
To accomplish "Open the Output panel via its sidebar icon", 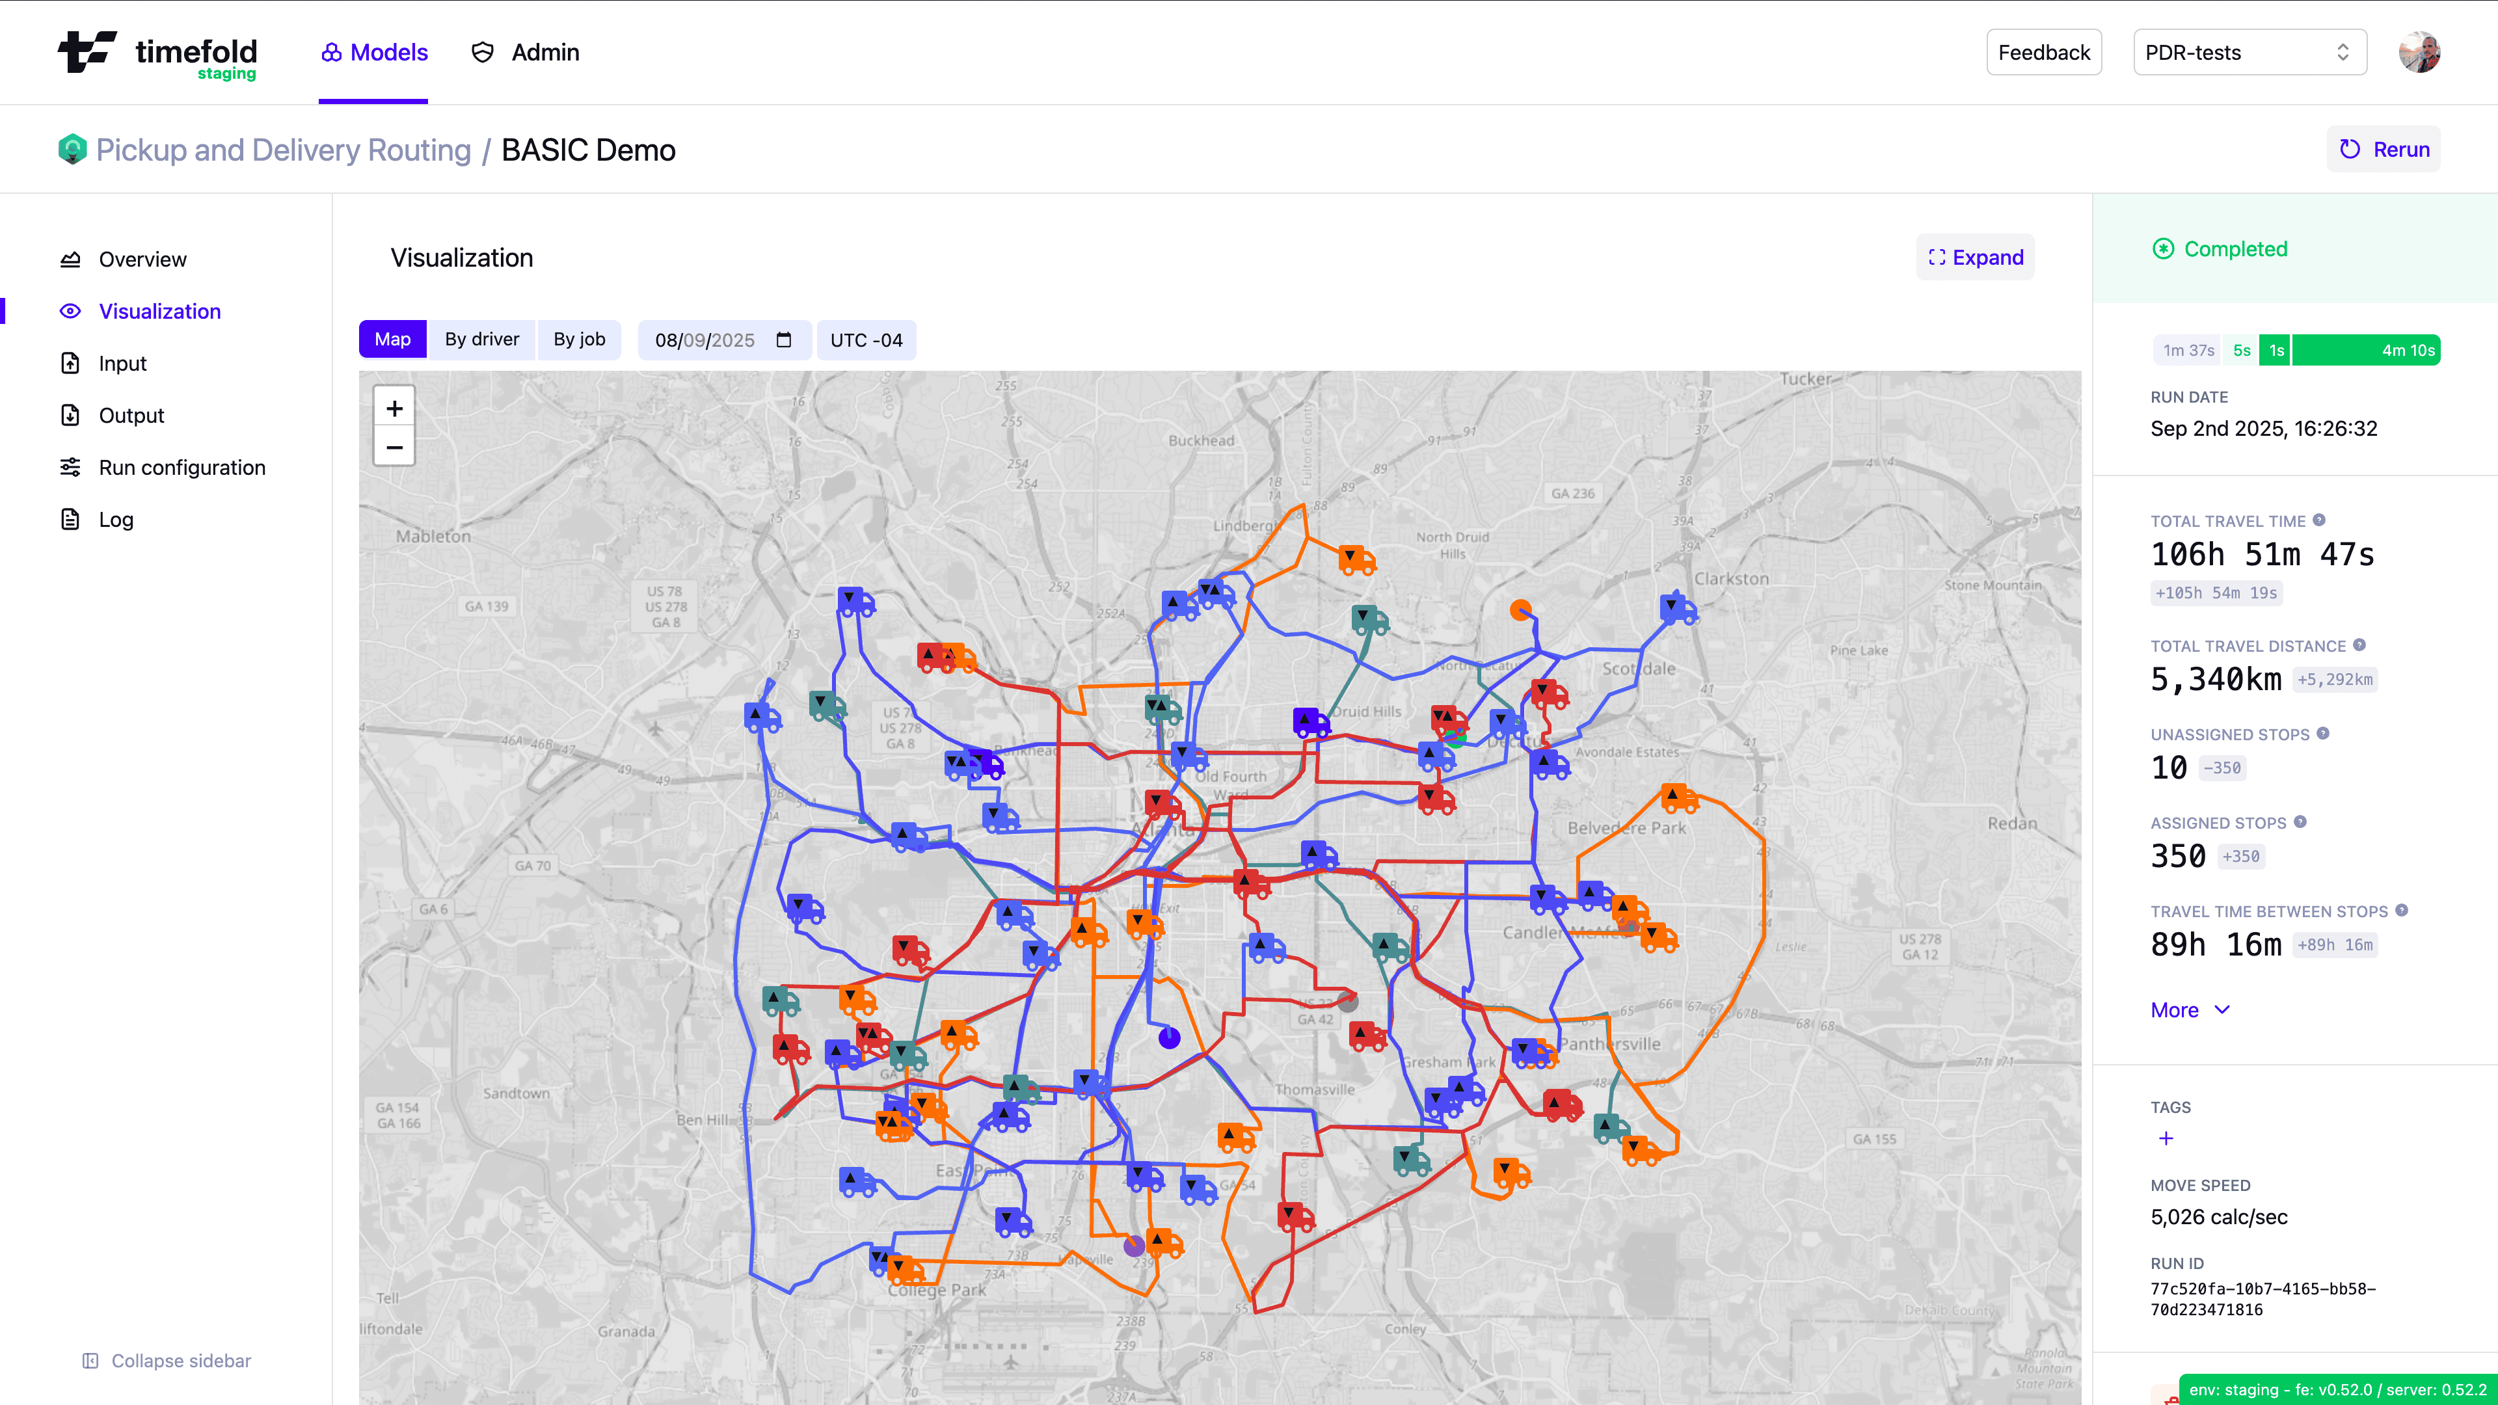I will coord(70,415).
